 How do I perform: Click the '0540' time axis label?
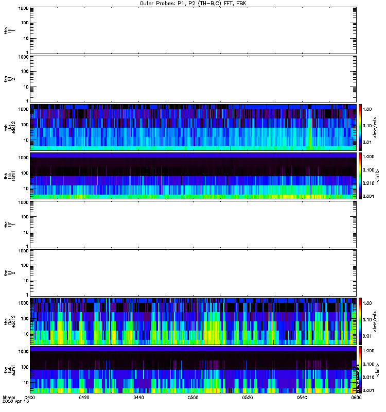coord(302,397)
